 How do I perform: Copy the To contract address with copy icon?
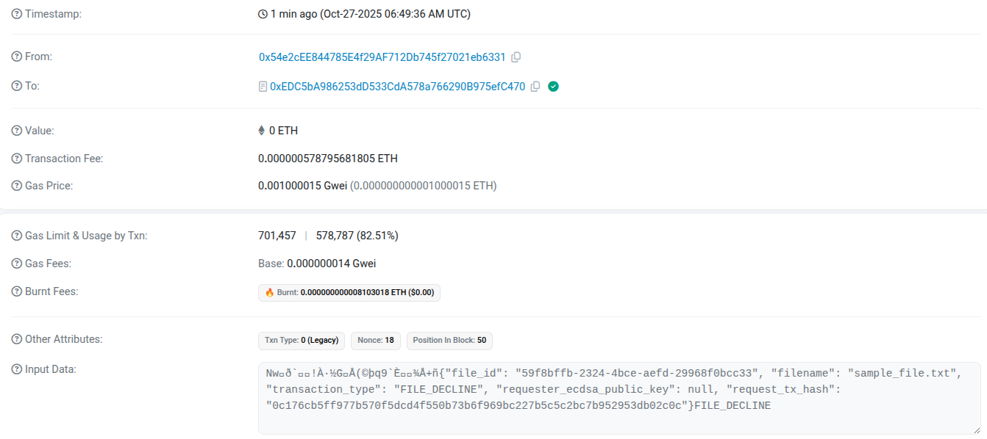535,86
